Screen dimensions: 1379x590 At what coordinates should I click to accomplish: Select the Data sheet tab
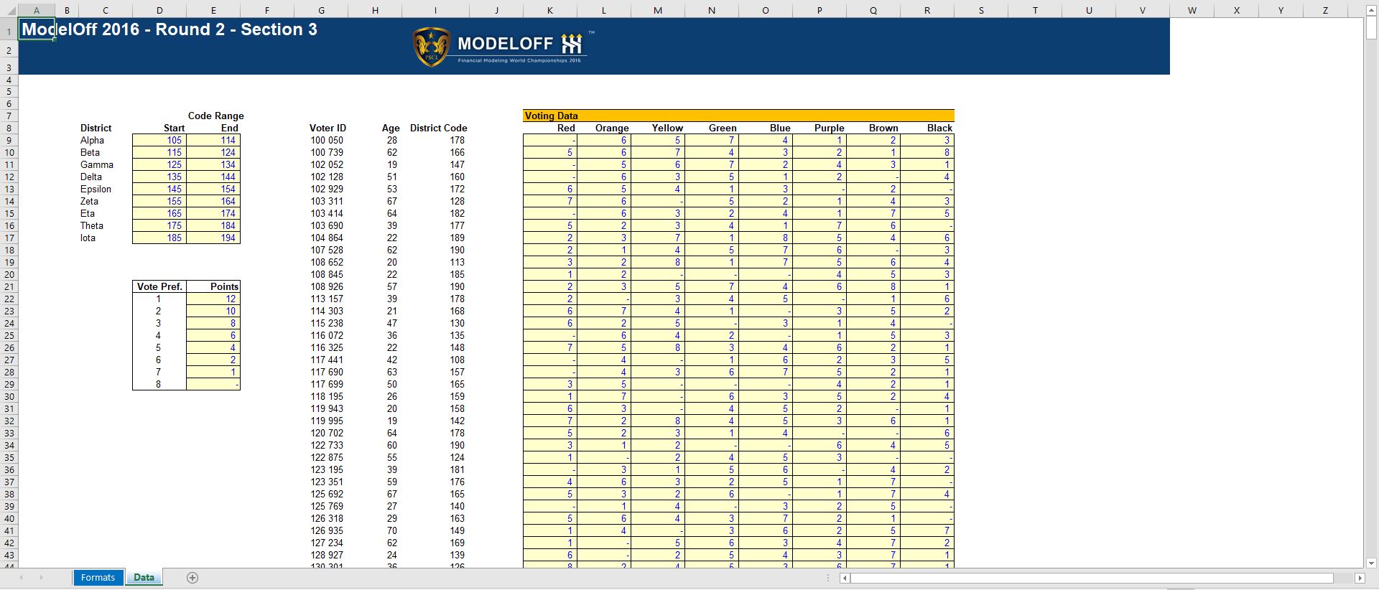pos(144,578)
